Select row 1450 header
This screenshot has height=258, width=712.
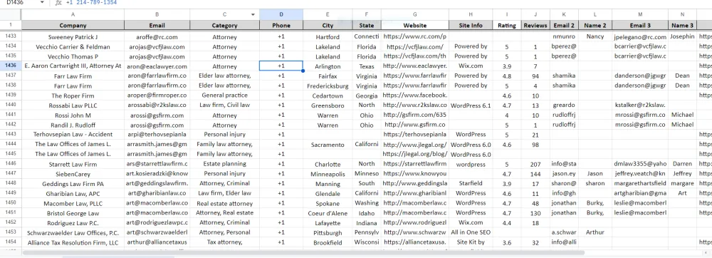tap(11, 202)
